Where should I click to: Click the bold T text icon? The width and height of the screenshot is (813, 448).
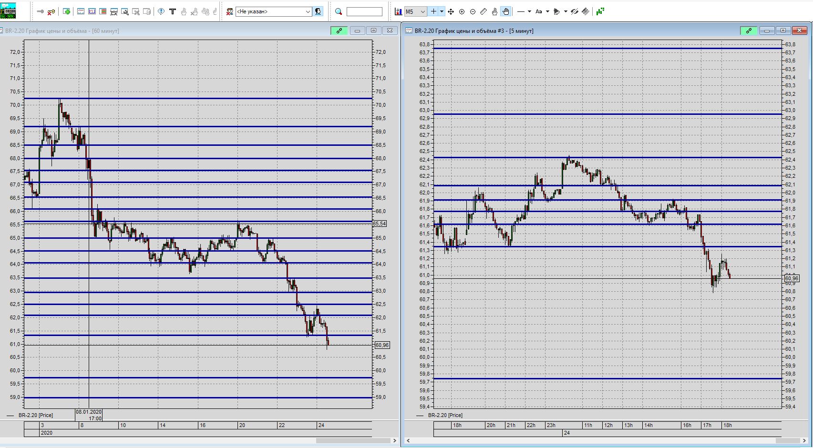173,11
